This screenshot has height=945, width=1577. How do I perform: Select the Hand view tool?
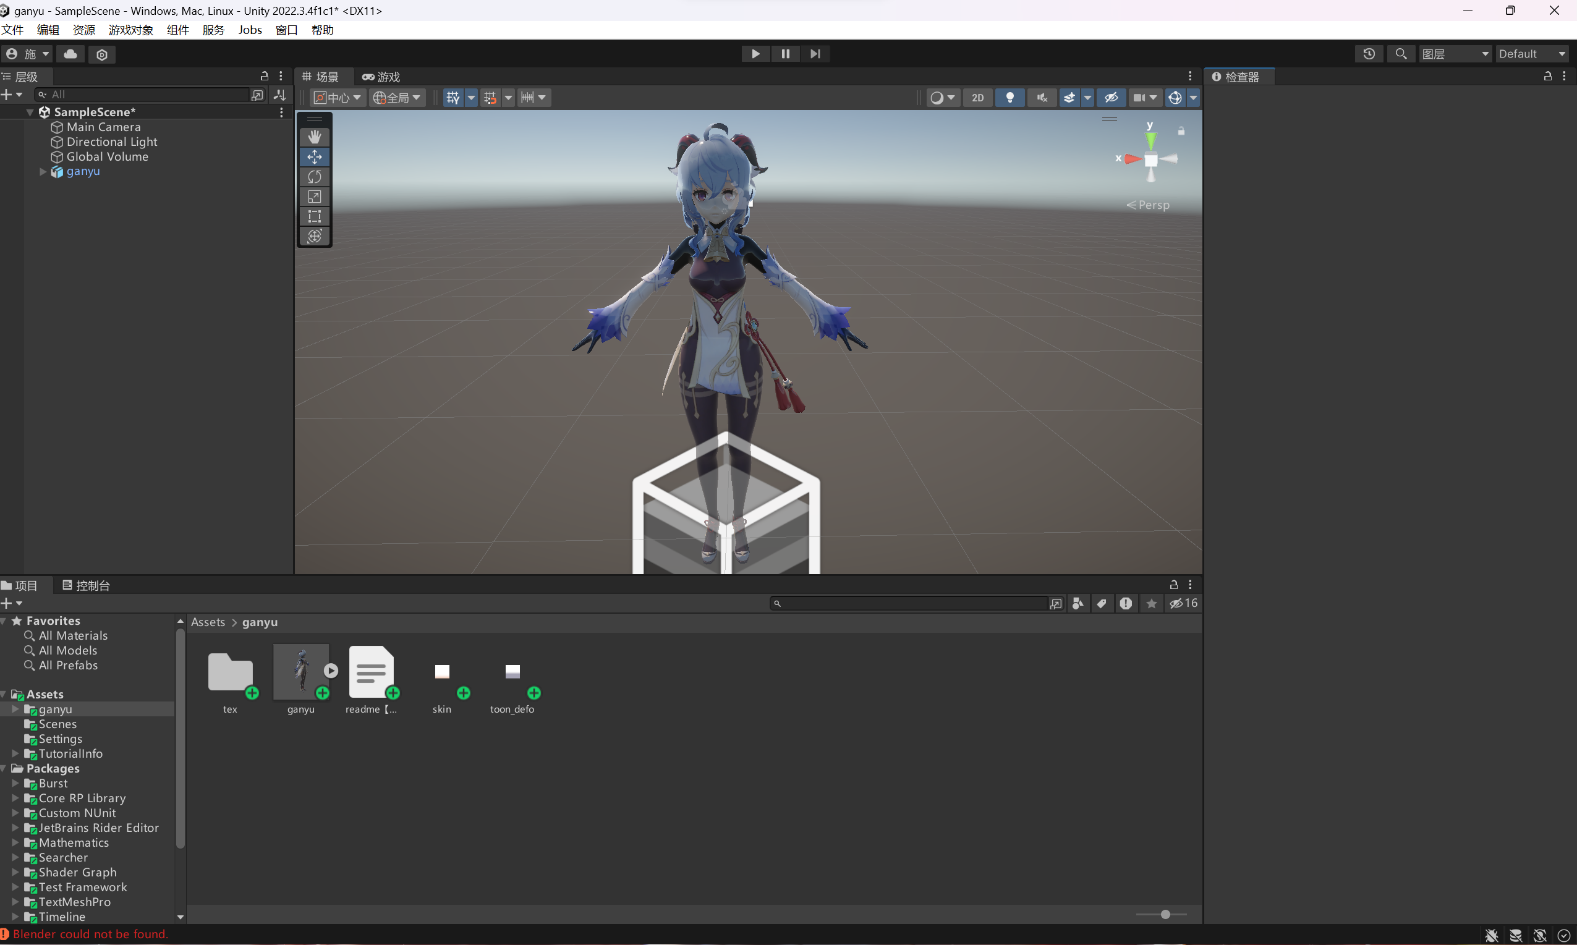coord(314,137)
